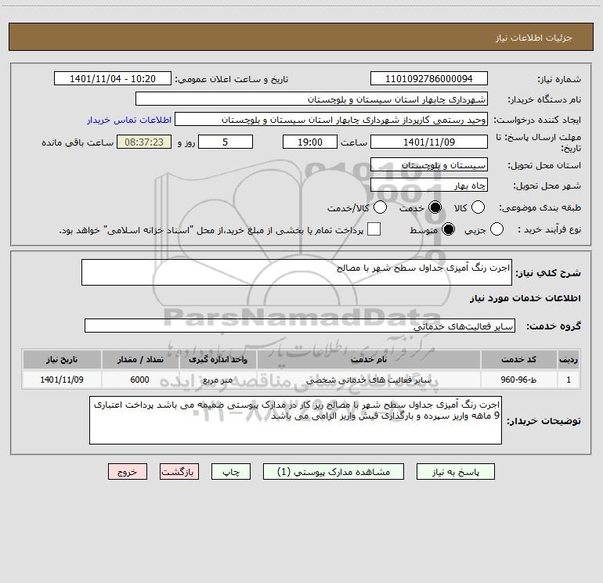Open مشاهده مدارک پیوستی (1) attachments
This screenshot has height=583, width=603.
(x=334, y=472)
